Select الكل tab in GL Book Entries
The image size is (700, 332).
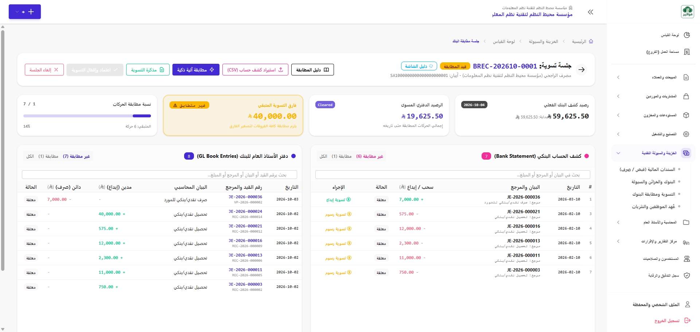pyautogui.click(x=30, y=156)
